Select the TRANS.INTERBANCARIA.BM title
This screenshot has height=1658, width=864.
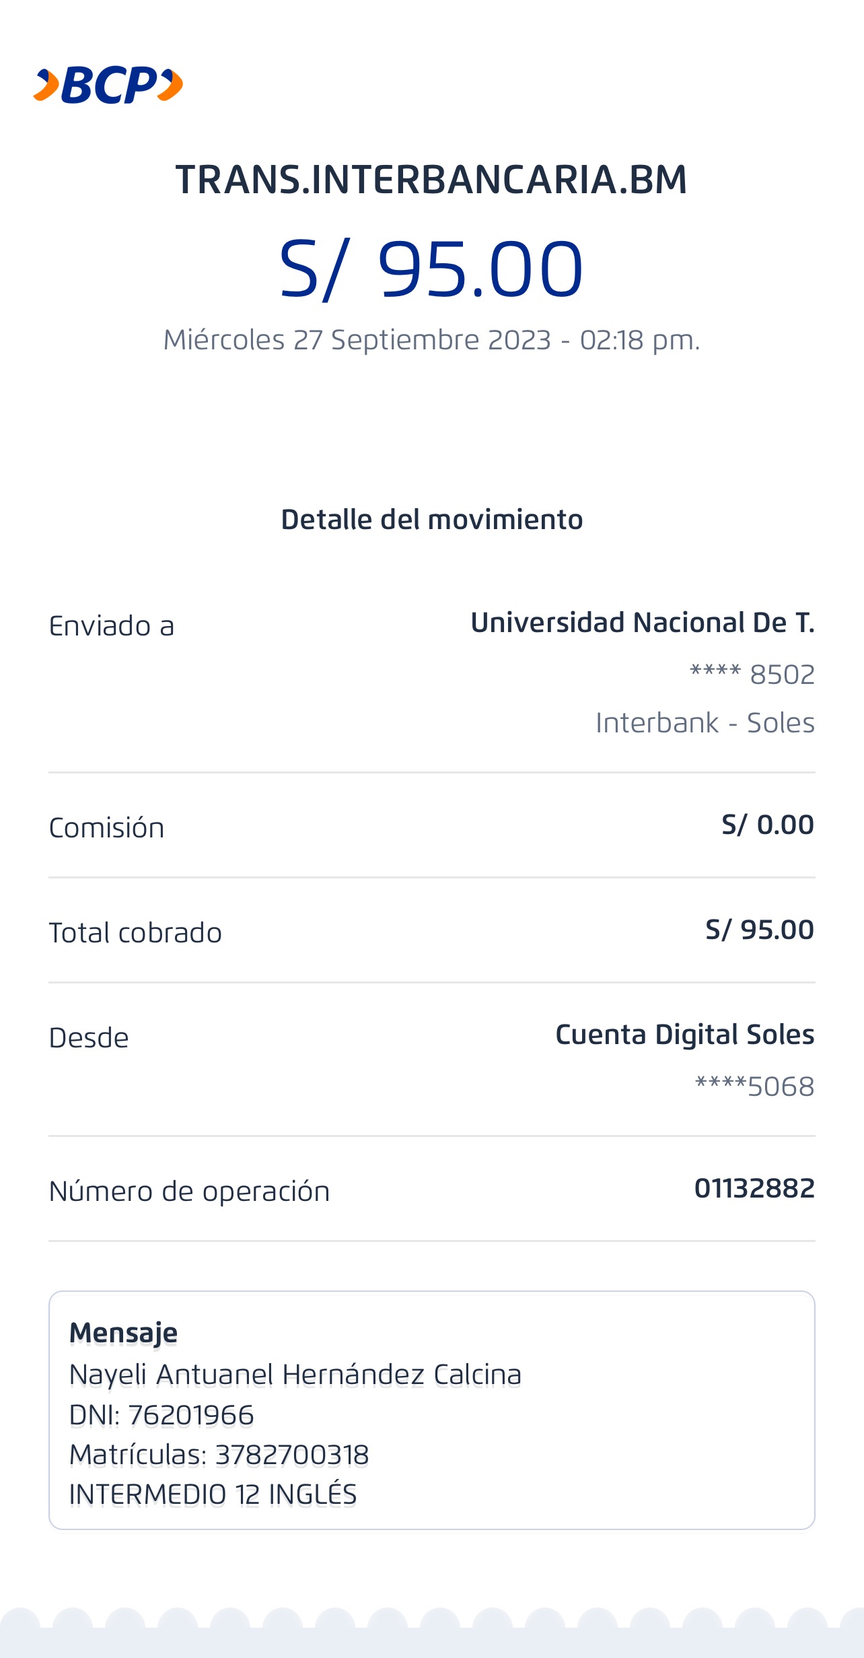pyautogui.click(x=431, y=180)
